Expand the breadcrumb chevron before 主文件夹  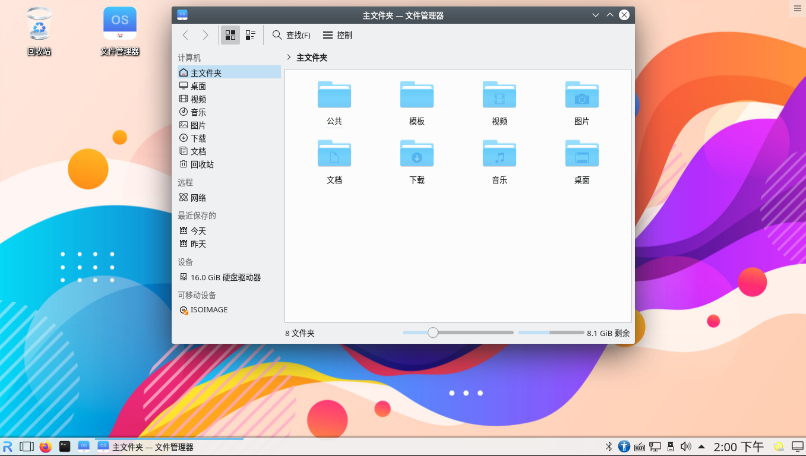point(289,58)
